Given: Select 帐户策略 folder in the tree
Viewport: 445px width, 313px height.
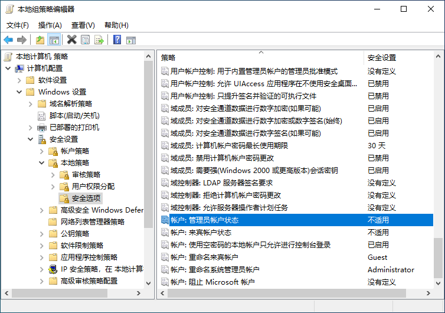Looking at the screenshot, I should click(75, 151).
